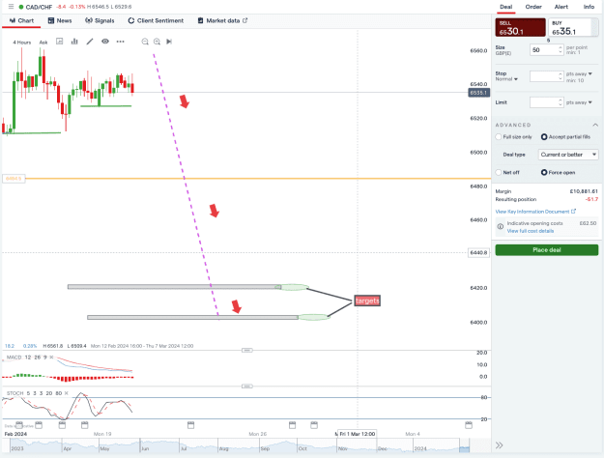Image resolution: width=604 pixels, height=458 pixels.
Task: Open Limit pts away unit dropdown
Action: pos(579,102)
